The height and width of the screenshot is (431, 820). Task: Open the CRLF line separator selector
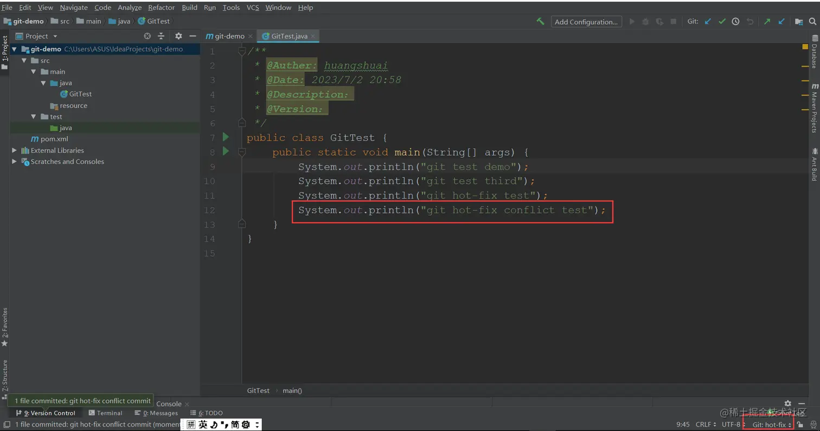(x=706, y=424)
